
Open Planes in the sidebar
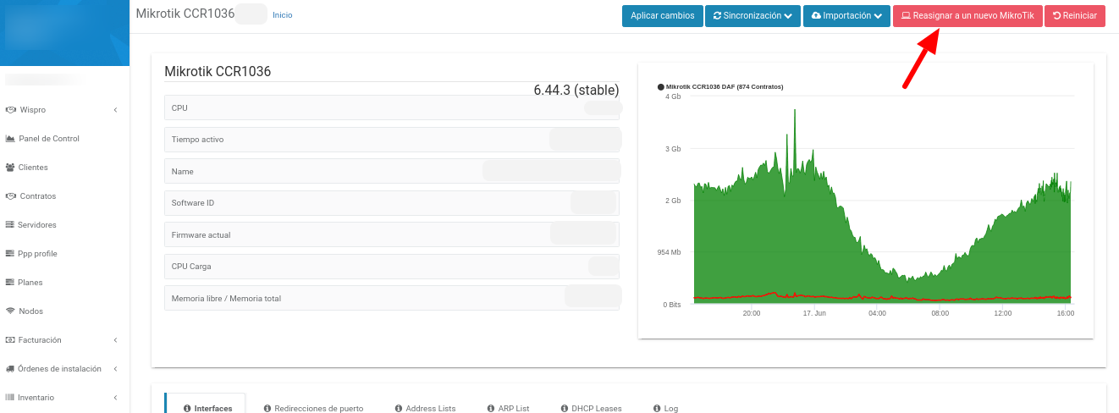[x=30, y=283]
